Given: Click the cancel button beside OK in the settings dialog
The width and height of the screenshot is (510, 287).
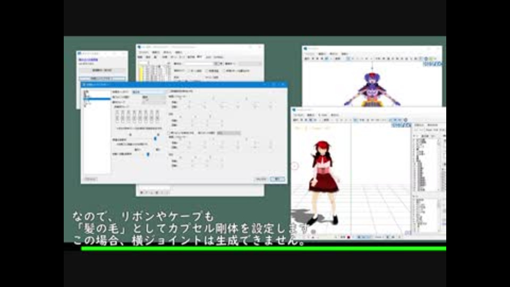Looking at the screenshot, I should point(261,179).
